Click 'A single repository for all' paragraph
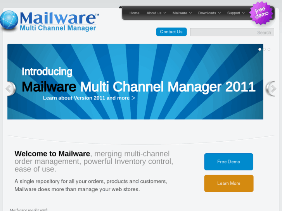Screen dimensions: 282x211 point(91,185)
